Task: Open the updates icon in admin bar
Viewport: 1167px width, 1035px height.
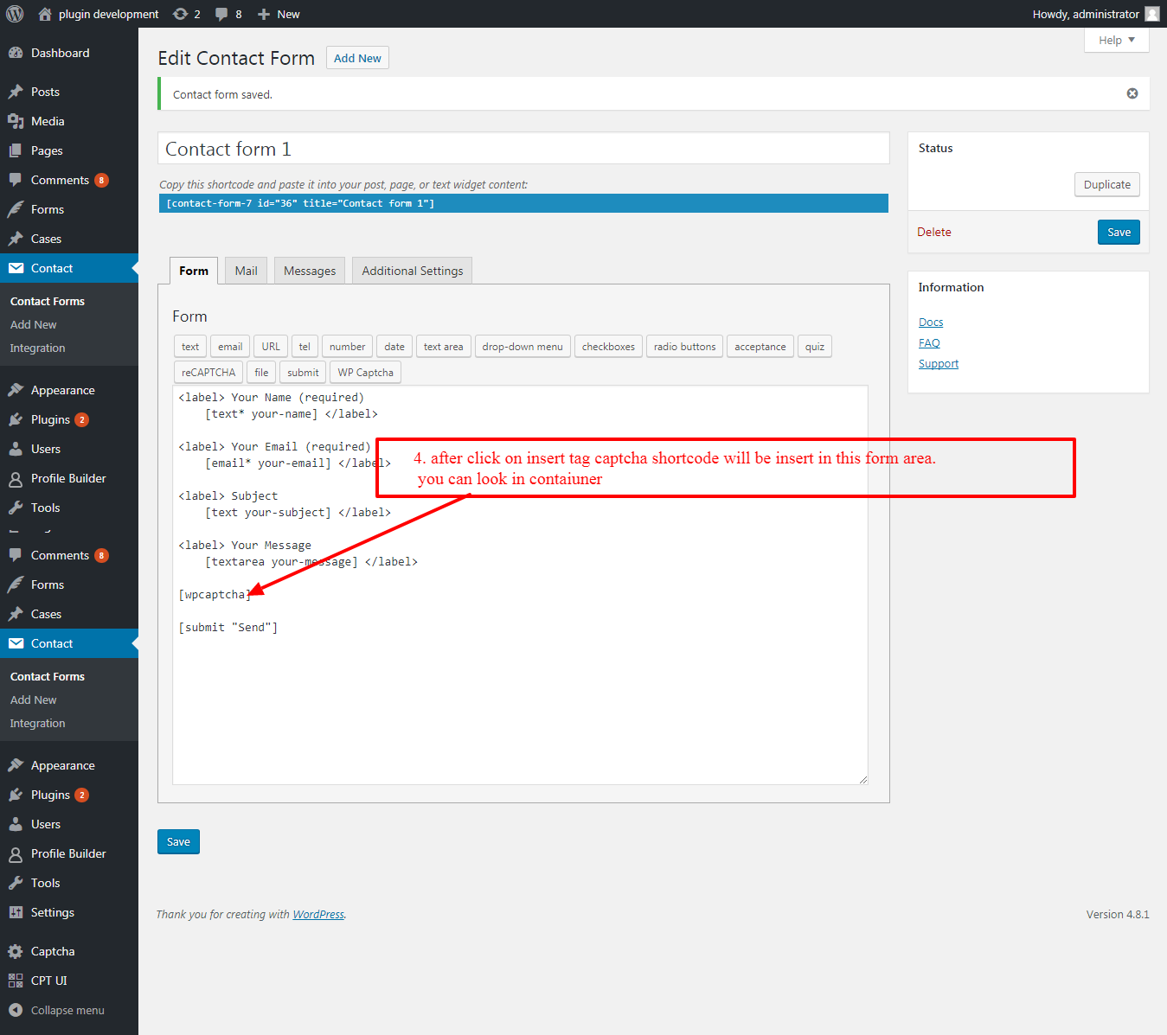Action: [180, 14]
